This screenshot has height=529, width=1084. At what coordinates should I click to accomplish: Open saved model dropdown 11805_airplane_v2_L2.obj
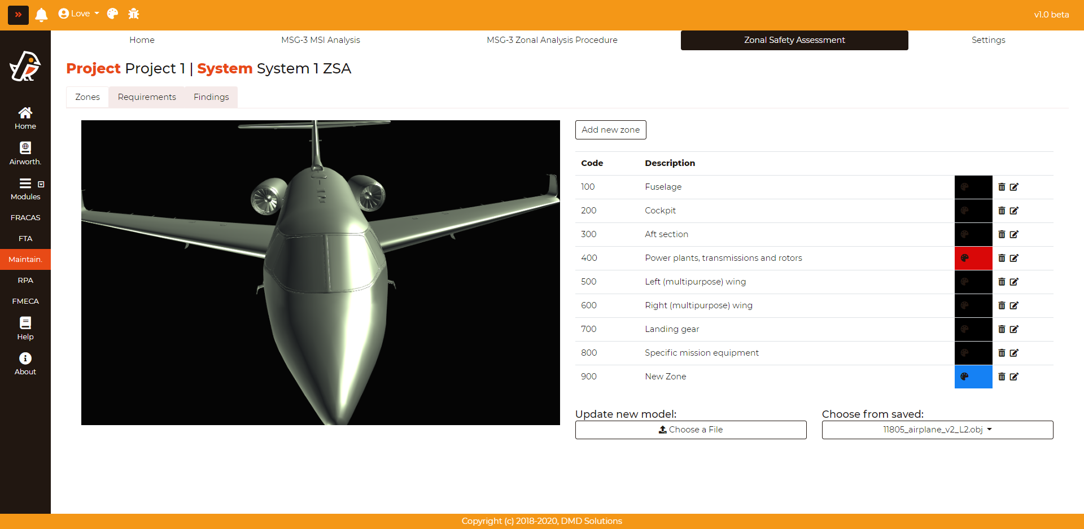[937, 430]
